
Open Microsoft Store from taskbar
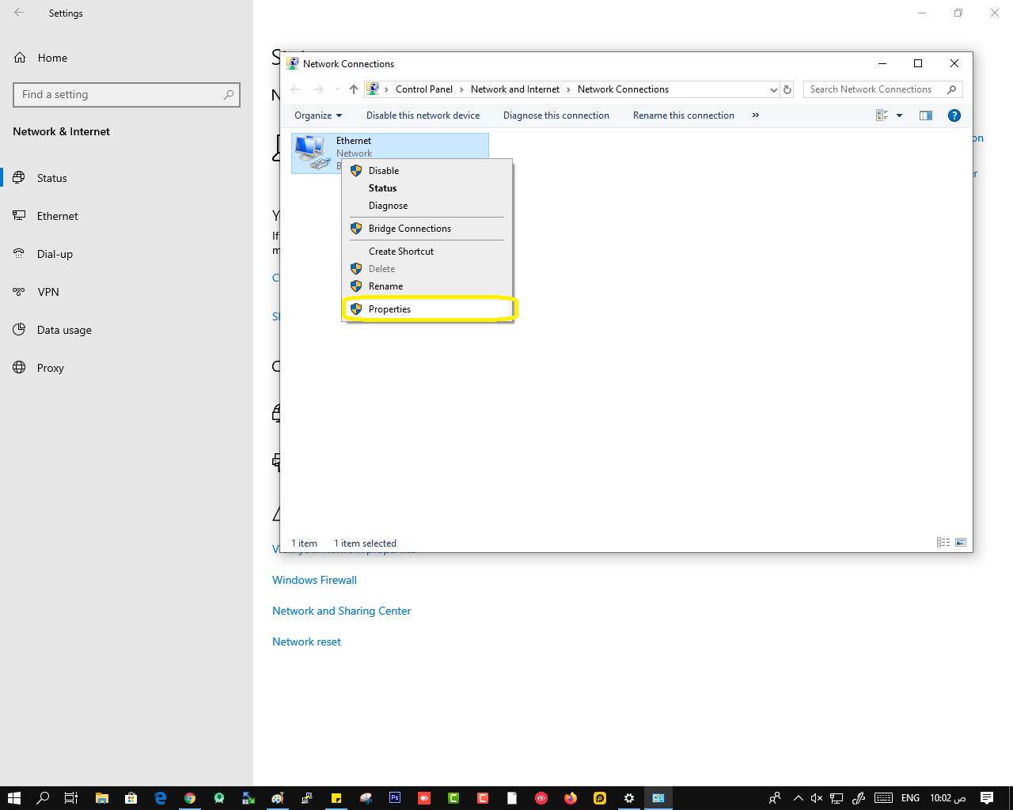[131, 798]
